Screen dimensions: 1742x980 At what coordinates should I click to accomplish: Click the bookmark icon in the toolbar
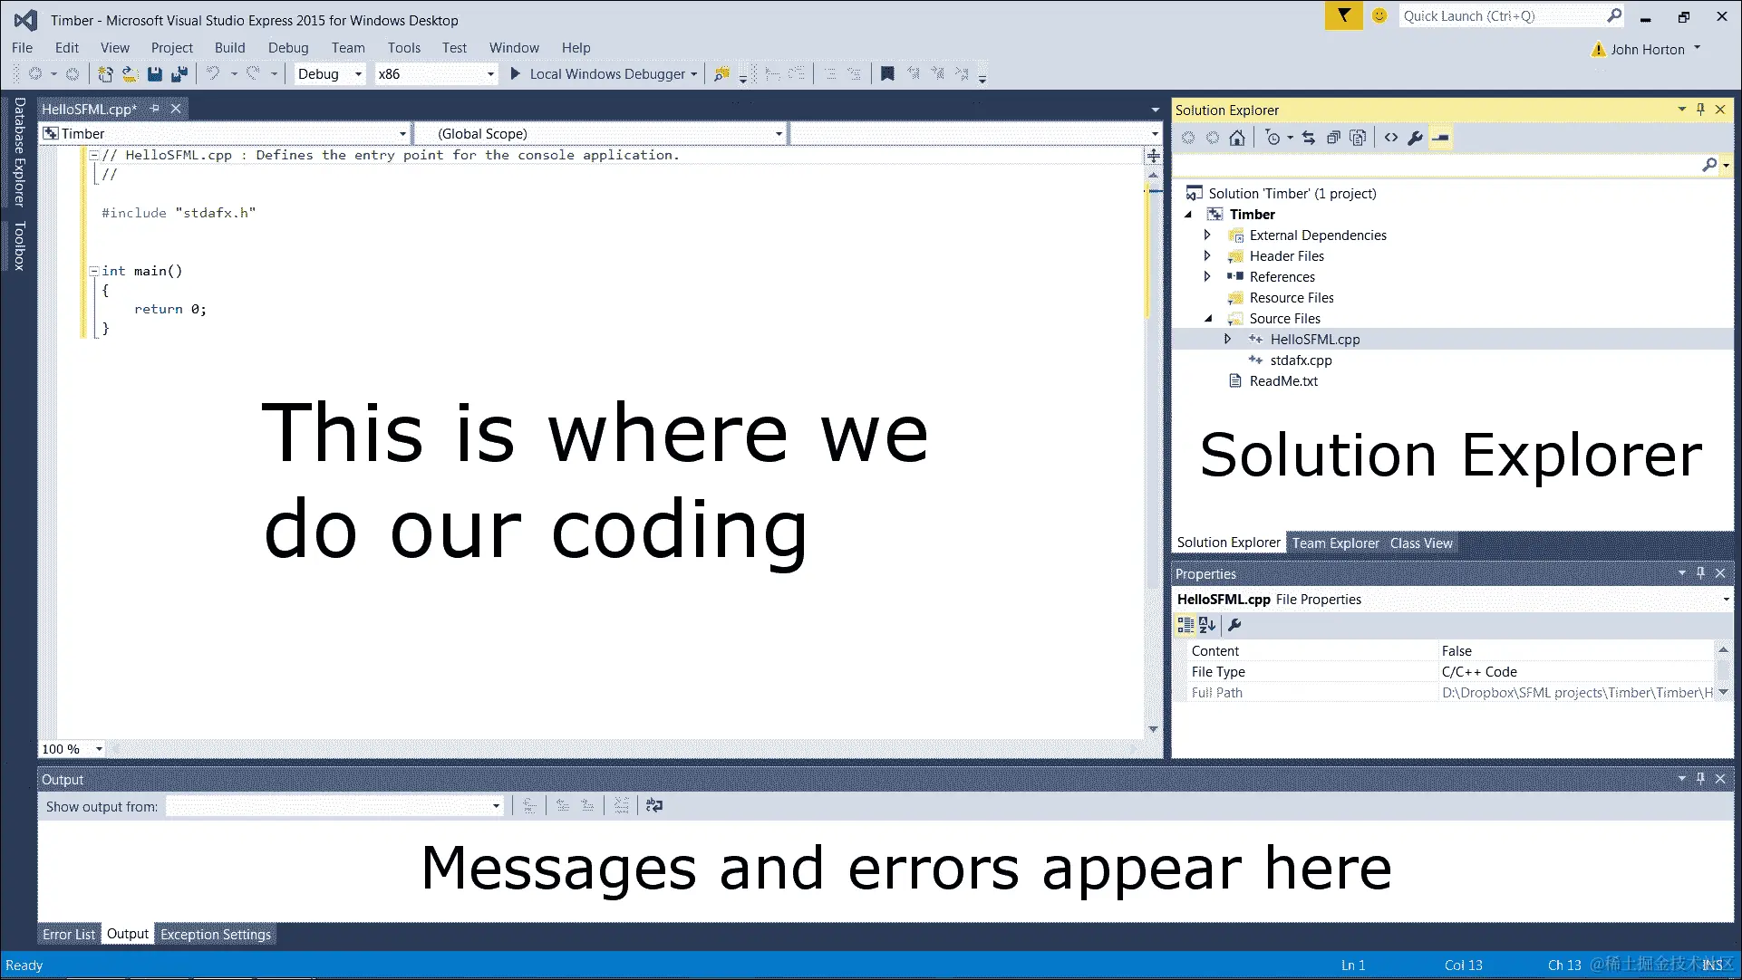pyautogui.click(x=887, y=74)
